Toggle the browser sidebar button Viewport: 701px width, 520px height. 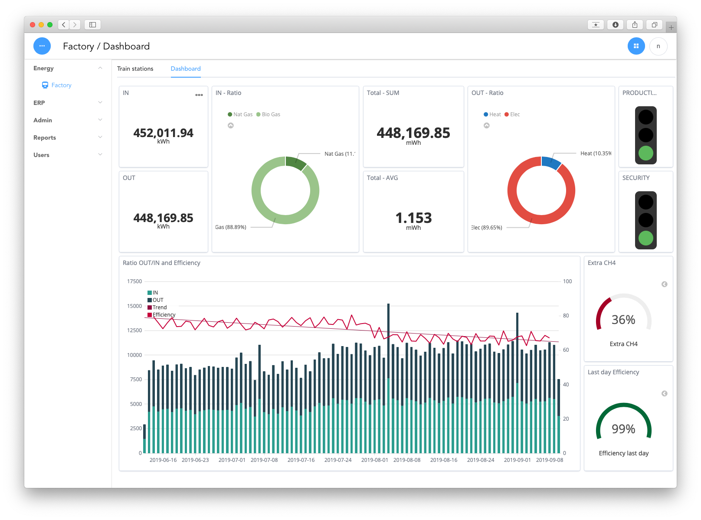92,25
